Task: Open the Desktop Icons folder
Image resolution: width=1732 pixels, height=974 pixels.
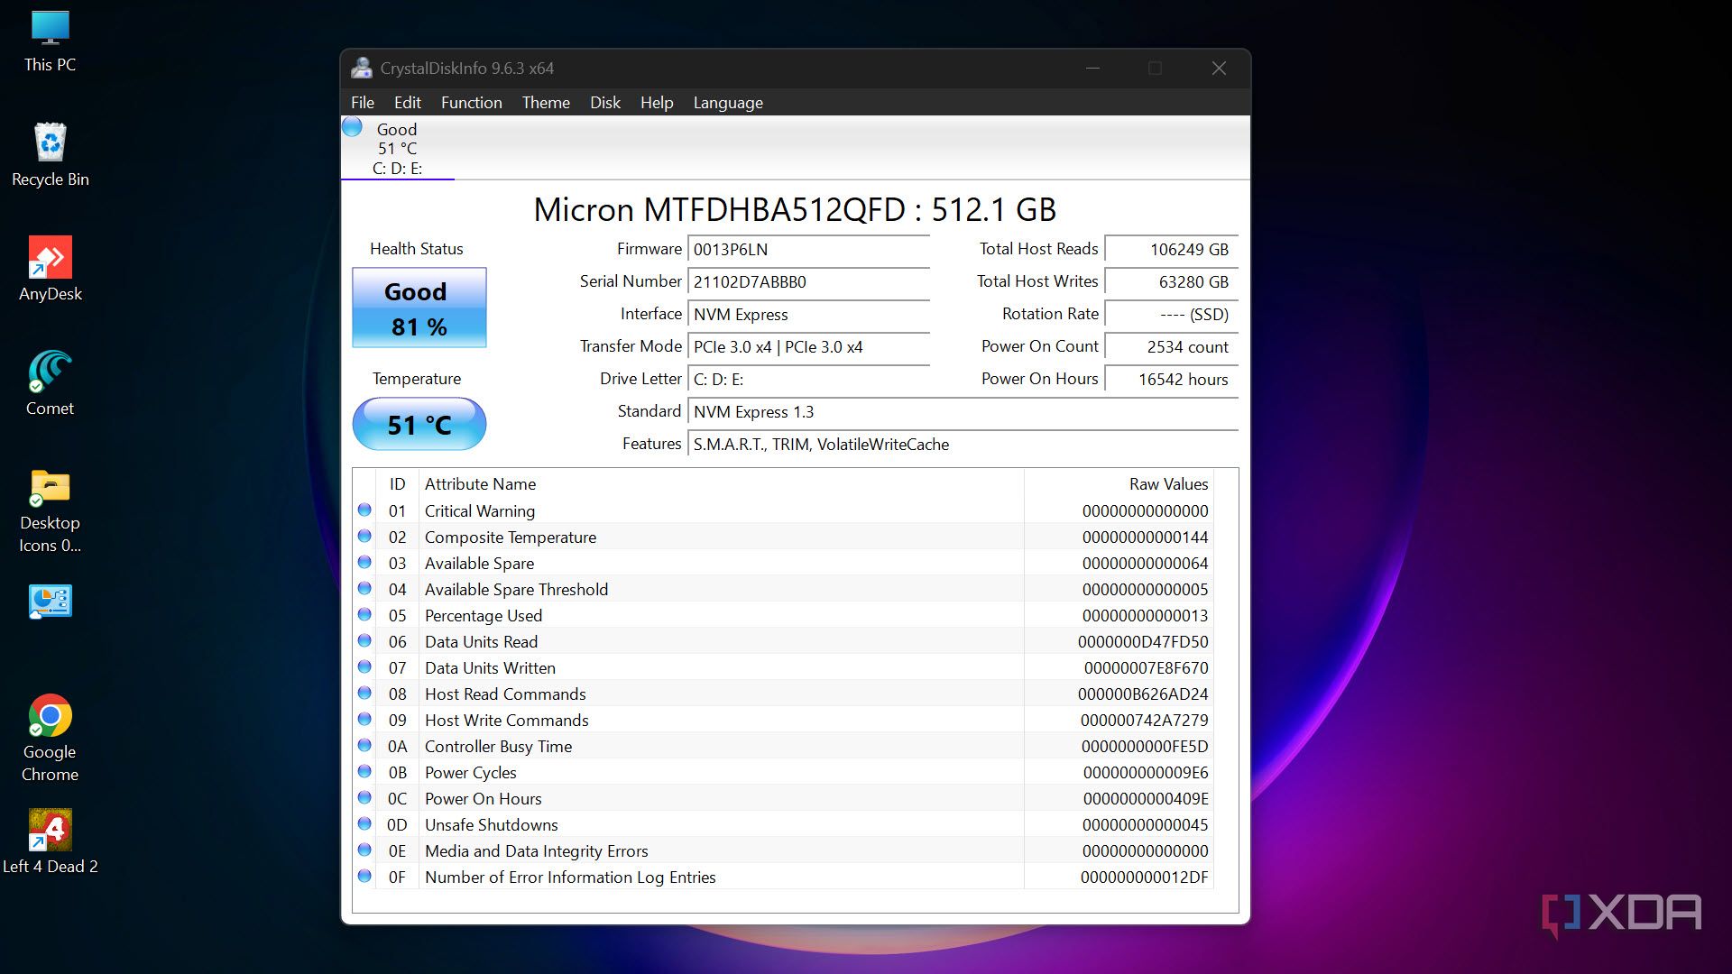Action: tap(50, 510)
